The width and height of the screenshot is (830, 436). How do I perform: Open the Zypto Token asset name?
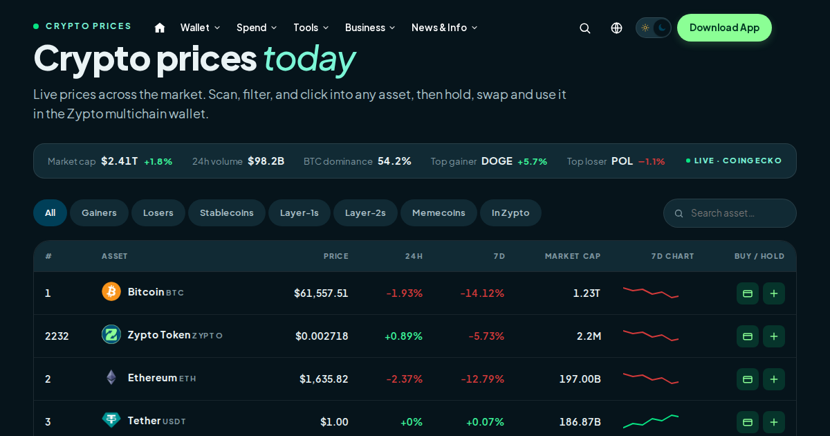tap(175, 335)
